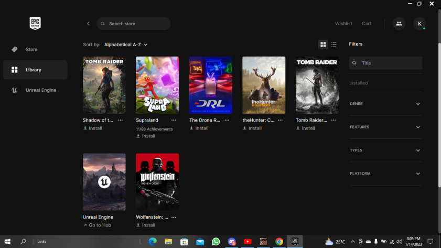Viewport: 441px width, 248px height.
Task: Click the Title filter field
Action: [x=385, y=63]
